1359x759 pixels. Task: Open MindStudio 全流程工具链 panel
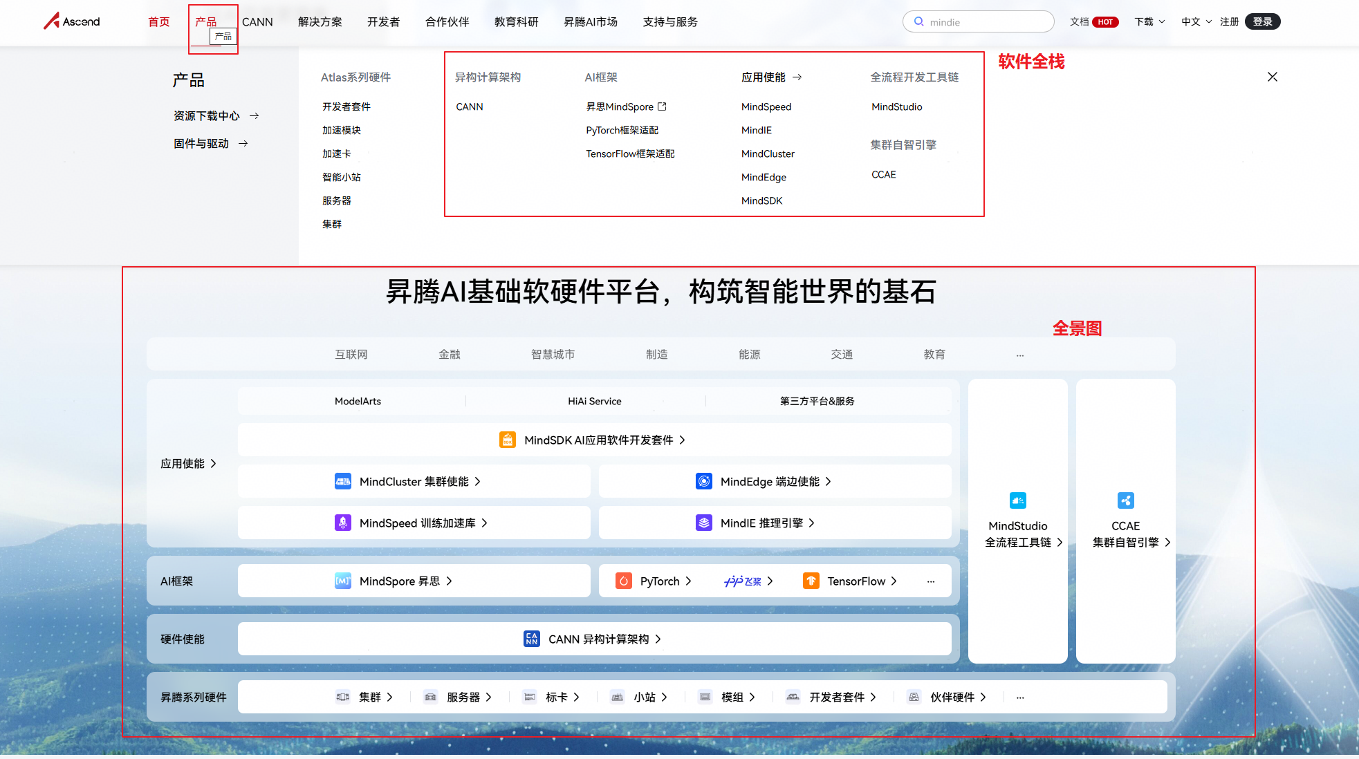1017,518
